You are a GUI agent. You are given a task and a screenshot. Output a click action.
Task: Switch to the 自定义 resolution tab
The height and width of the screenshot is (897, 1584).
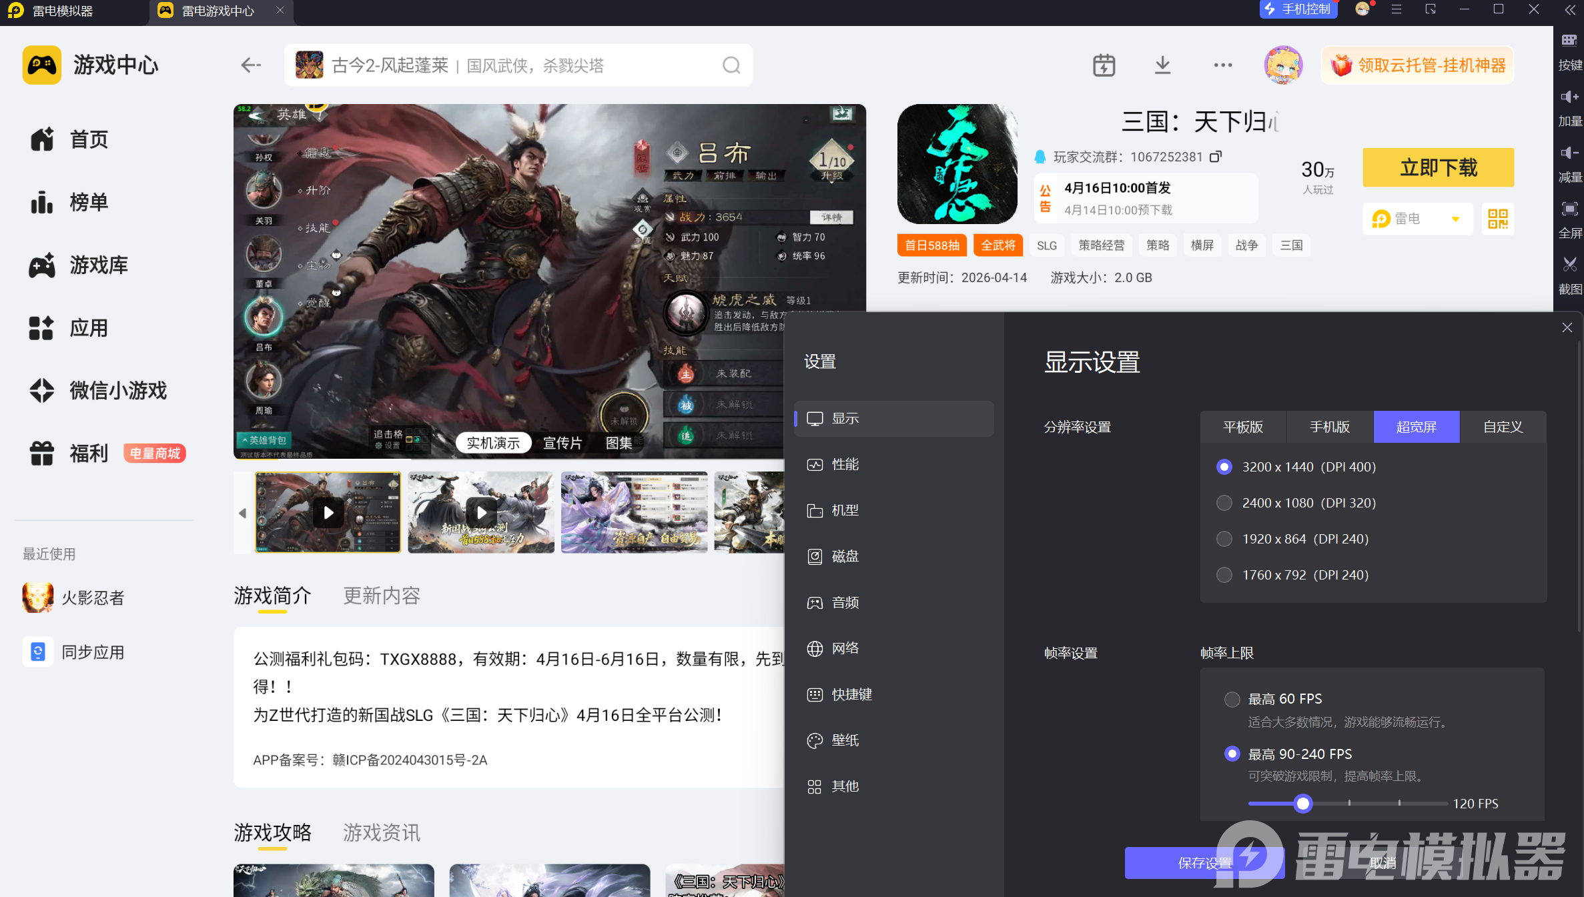(x=1503, y=427)
